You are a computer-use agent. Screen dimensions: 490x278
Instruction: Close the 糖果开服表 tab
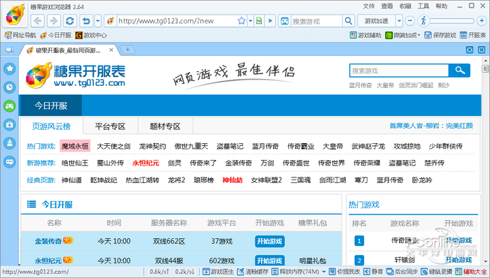pyautogui.click(x=111, y=50)
